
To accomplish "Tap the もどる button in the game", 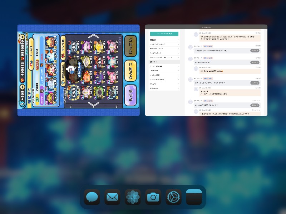I will coord(130,95).
